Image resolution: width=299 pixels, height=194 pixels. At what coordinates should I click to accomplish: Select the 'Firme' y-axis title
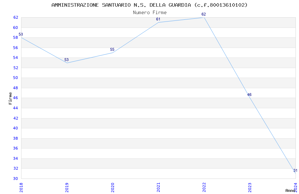tap(10, 98)
